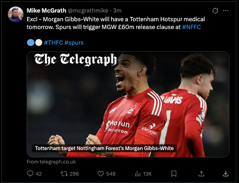Click the Grok explain post icon
Image resolution: width=239 pixels, height=183 pixels.
tap(215, 11)
